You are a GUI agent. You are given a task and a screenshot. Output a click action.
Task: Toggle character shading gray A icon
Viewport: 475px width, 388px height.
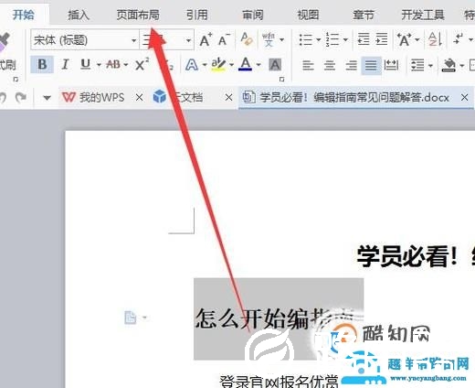coord(275,65)
